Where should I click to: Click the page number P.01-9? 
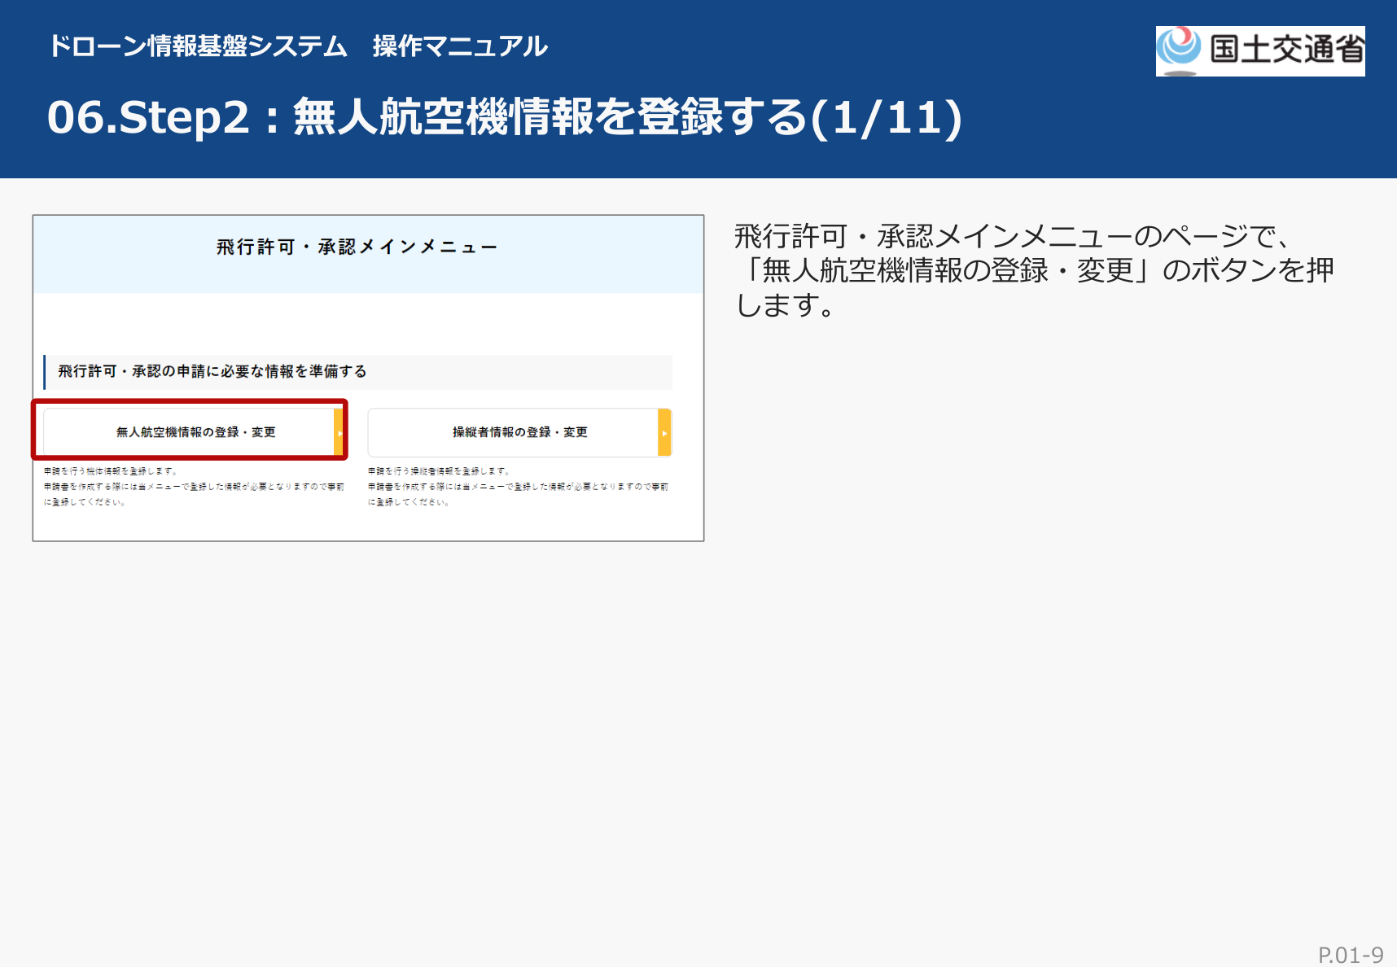tap(1351, 955)
